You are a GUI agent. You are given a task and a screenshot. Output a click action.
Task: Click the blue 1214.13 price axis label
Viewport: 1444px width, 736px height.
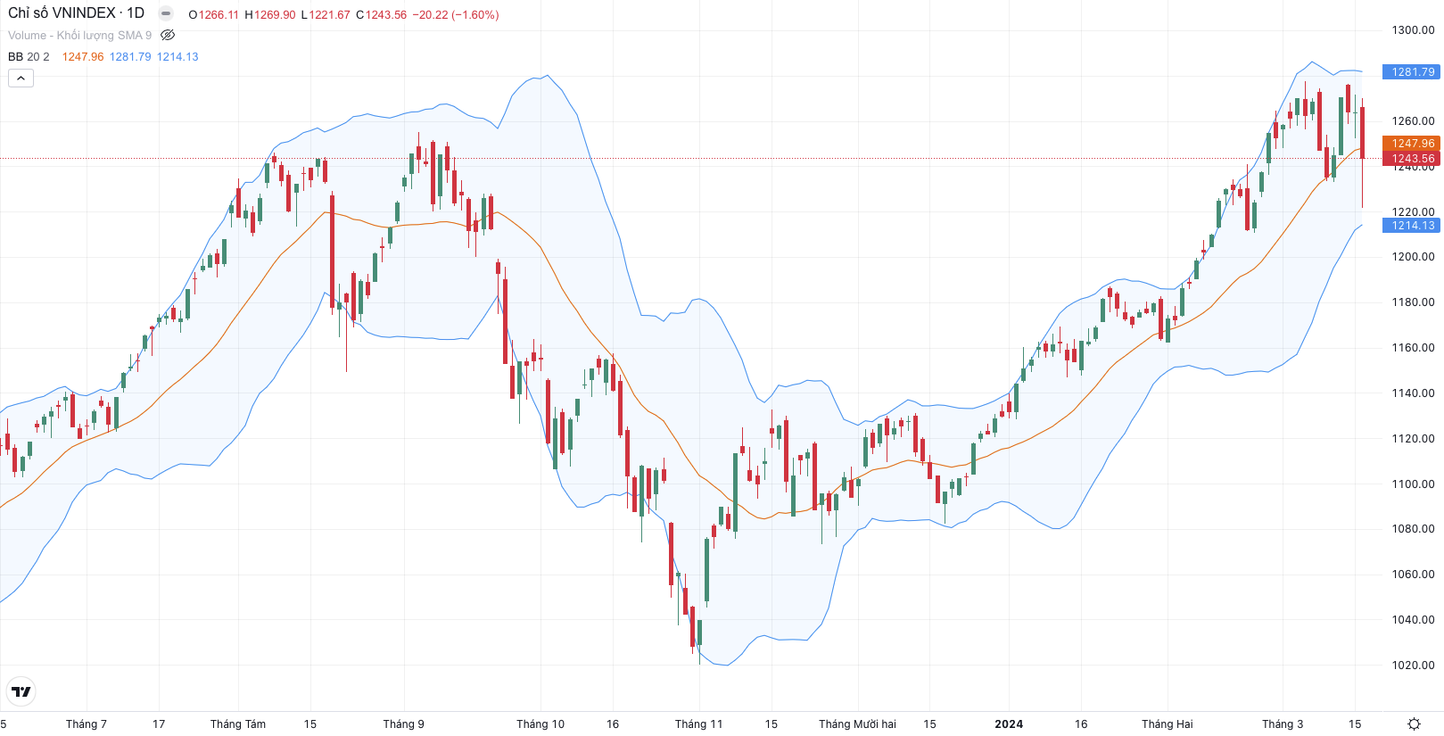click(x=1411, y=225)
